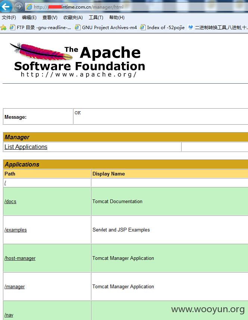Click the IE page icon in address bar
This screenshot has height=320, width=248.
point(29,7)
